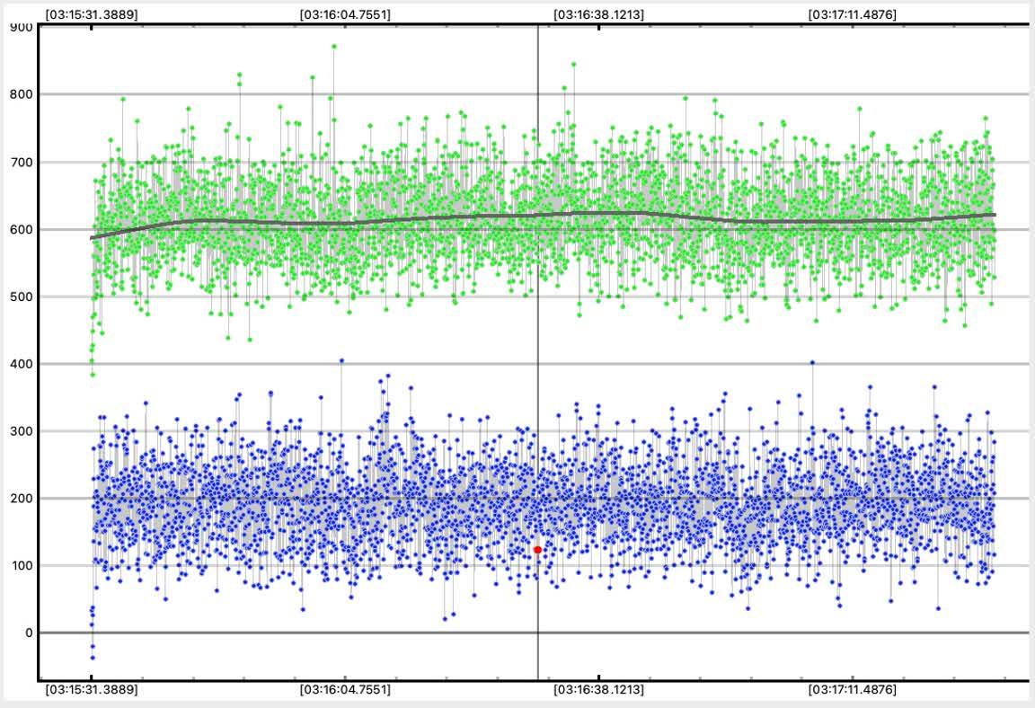Click the 600 label on the Y axis
Image resolution: width=1035 pixels, height=708 pixels.
point(22,229)
